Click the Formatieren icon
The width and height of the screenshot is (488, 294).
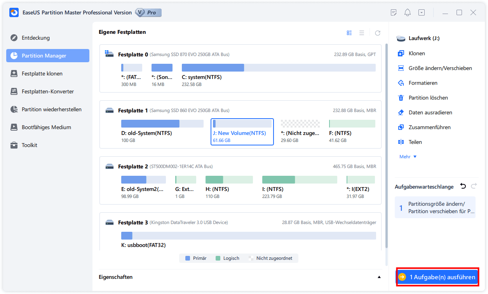click(x=401, y=83)
